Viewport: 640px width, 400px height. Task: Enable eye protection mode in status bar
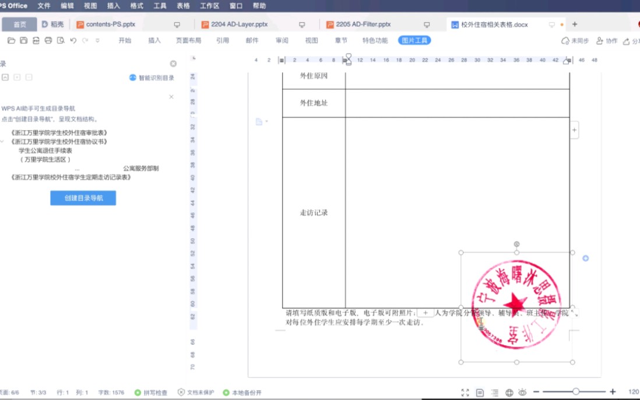point(523,392)
